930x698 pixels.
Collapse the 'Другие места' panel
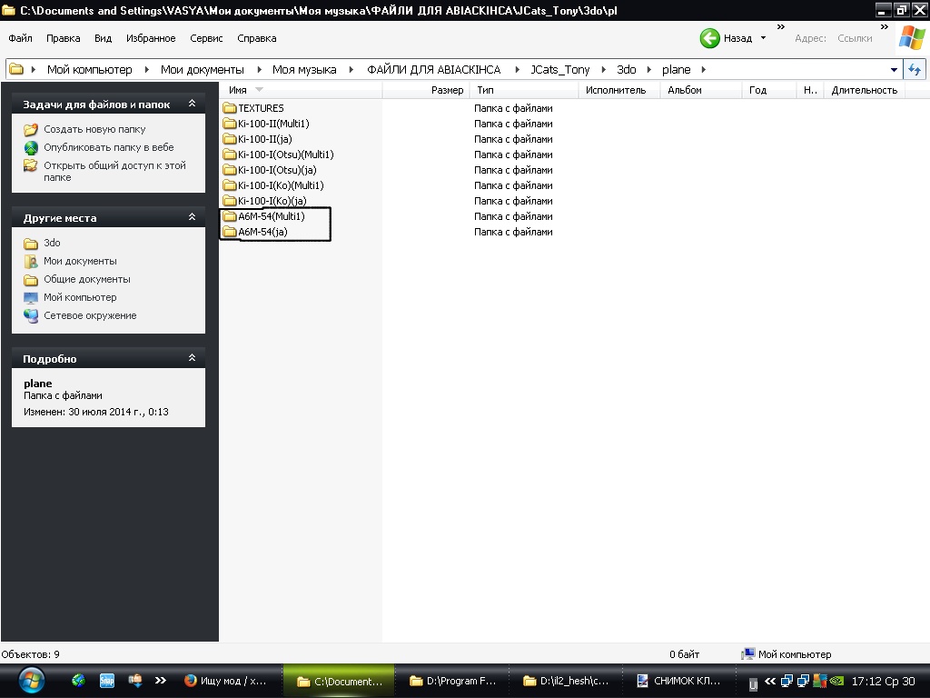click(x=193, y=217)
